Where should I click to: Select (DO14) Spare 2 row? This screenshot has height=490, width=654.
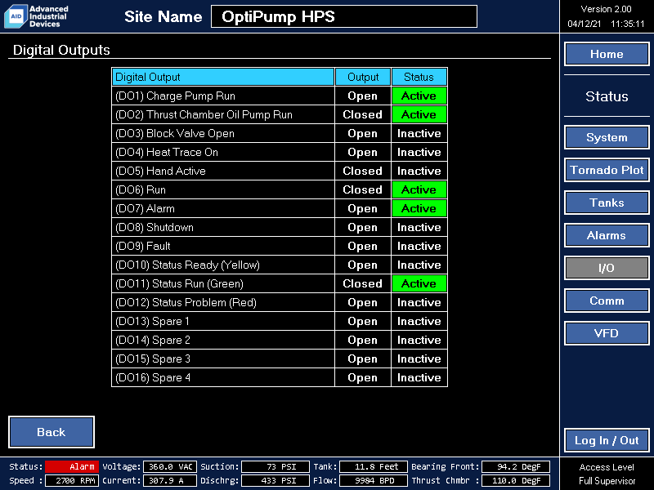tap(280, 340)
